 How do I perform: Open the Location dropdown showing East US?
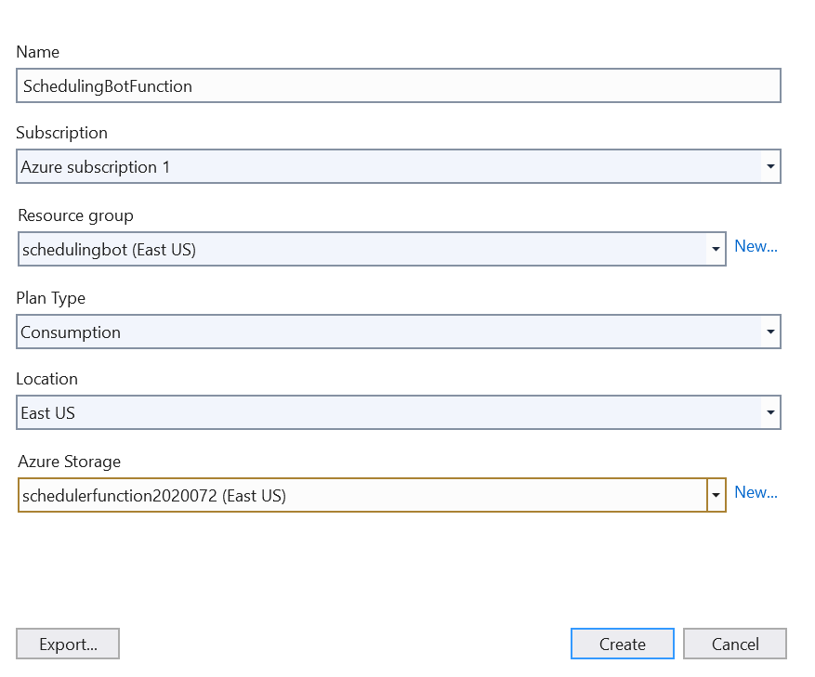(x=398, y=413)
